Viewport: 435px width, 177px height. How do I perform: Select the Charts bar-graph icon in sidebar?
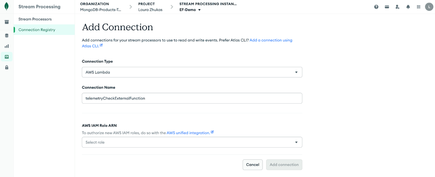[x=7, y=46]
